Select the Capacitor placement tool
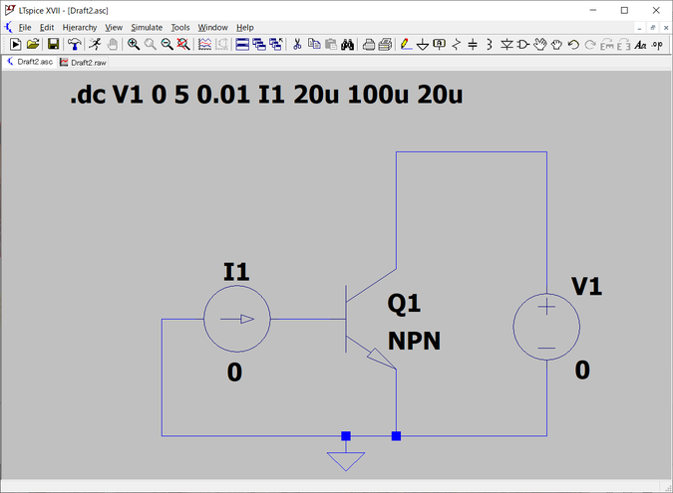The width and height of the screenshot is (673, 493). click(x=473, y=45)
